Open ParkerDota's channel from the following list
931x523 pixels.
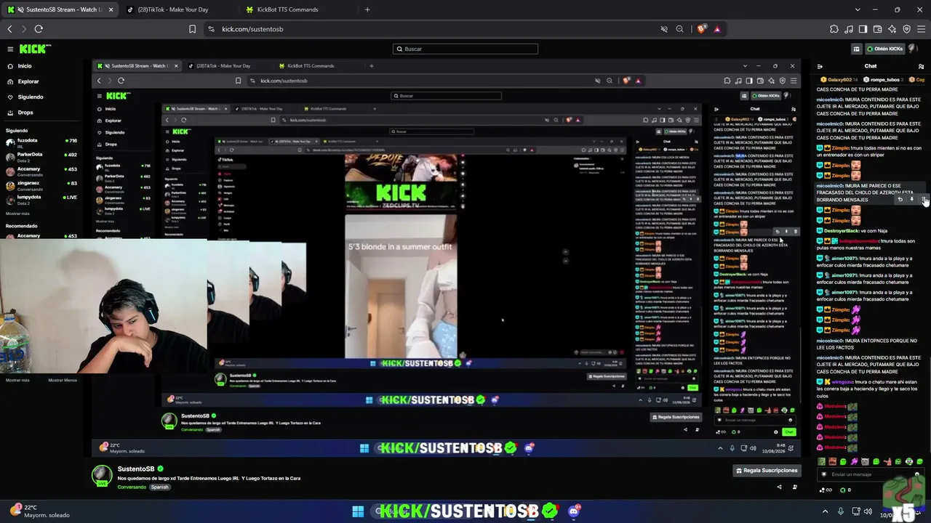42,157
